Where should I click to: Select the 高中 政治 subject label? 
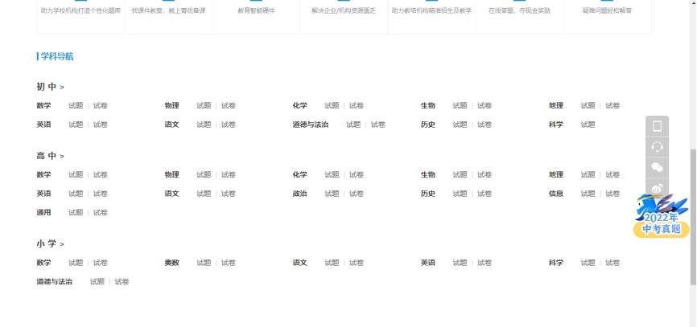tap(299, 194)
